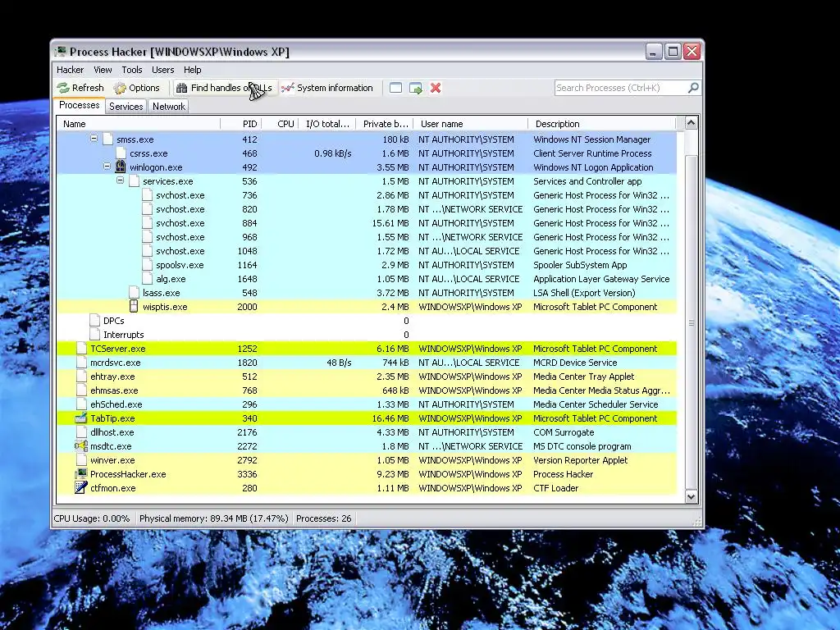840x630 pixels.
Task: Click the winlogon.exe process icon
Action: (x=121, y=167)
